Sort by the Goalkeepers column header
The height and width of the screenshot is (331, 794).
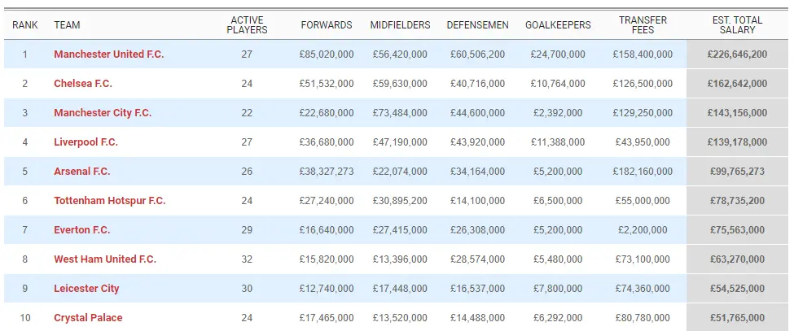tap(558, 25)
